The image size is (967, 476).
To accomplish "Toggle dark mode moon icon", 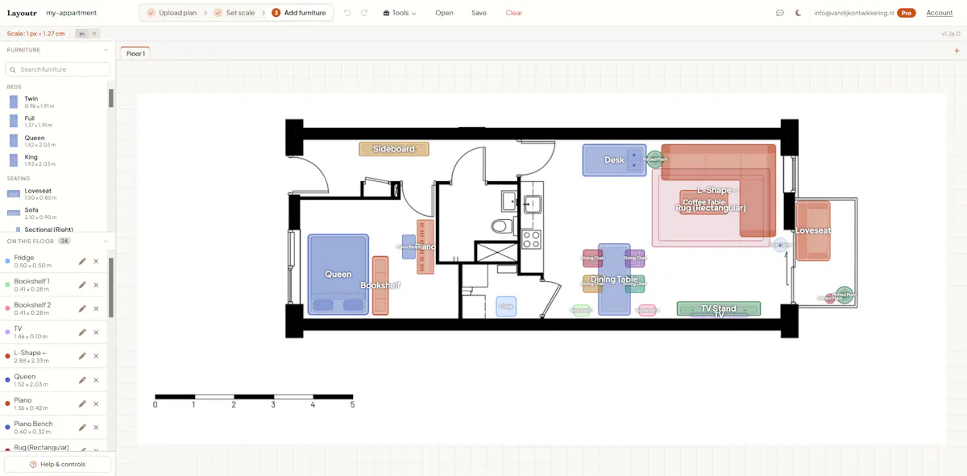I will pos(799,13).
